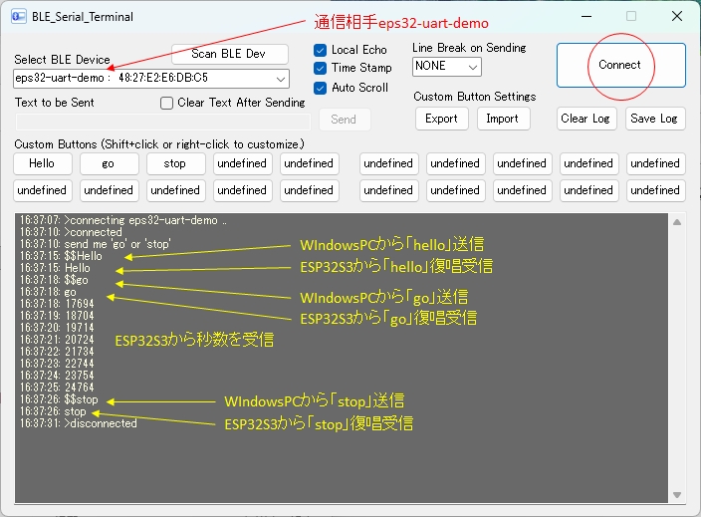Send the 'go' custom button command

pos(109,163)
